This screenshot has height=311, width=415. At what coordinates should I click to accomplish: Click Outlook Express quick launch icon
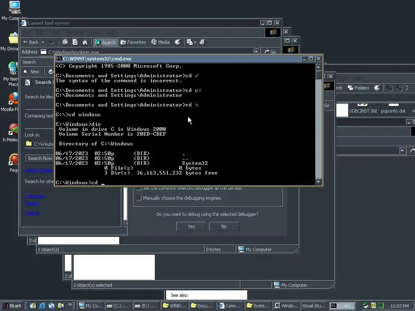click(x=51, y=306)
